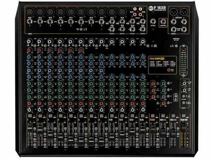This screenshot has width=212, height=159.
Task: Click the channel 5 white pan knob
Action: tap(71, 110)
